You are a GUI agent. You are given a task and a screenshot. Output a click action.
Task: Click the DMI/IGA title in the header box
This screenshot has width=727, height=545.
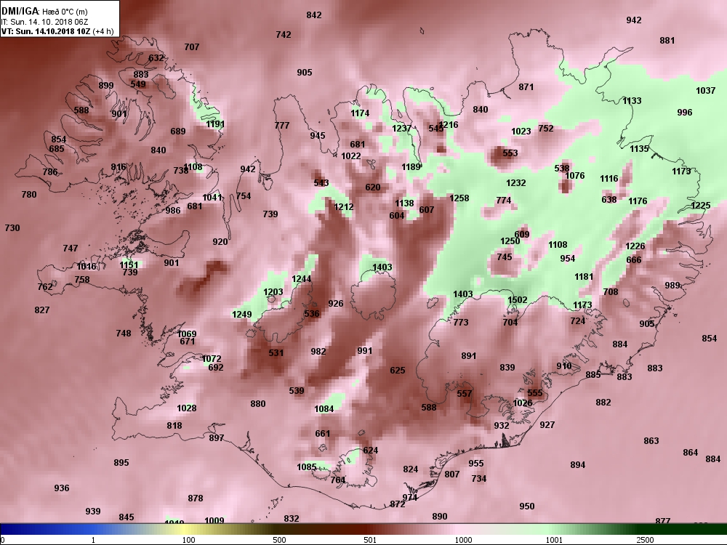click(x=20, y=11)
